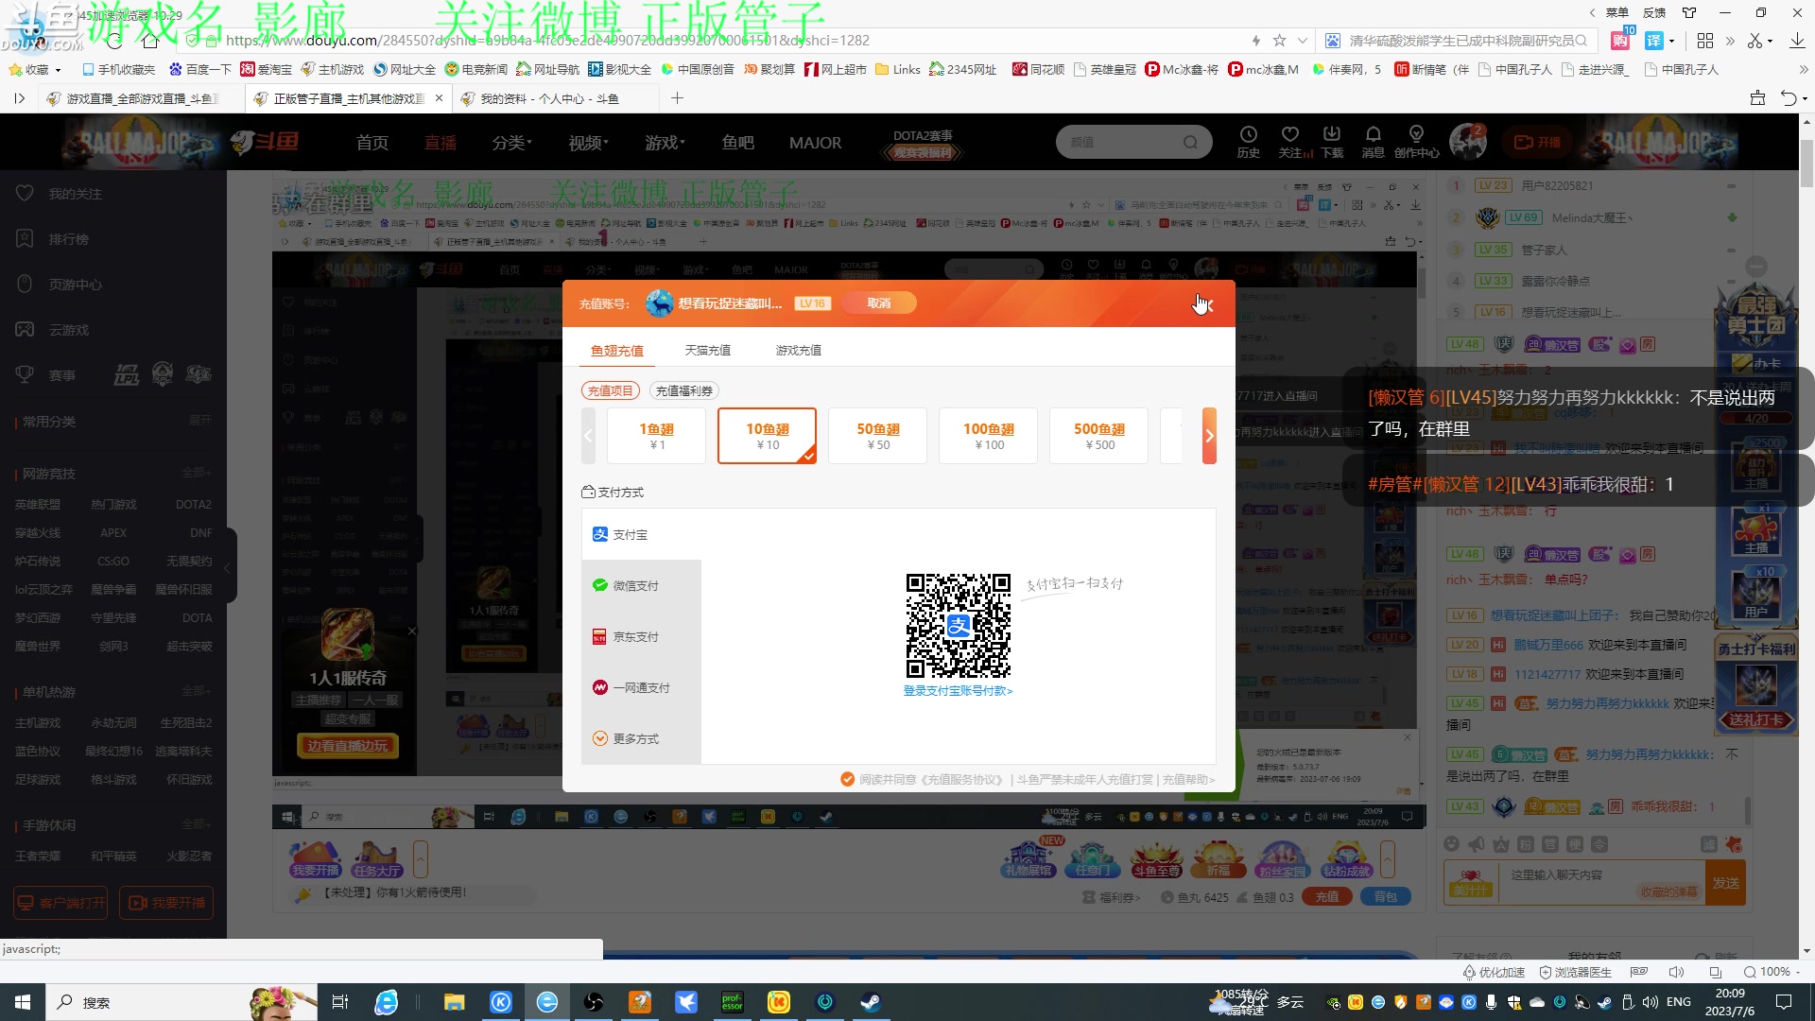Open the 粉丝家园 fan home icon

point(1282,858)
